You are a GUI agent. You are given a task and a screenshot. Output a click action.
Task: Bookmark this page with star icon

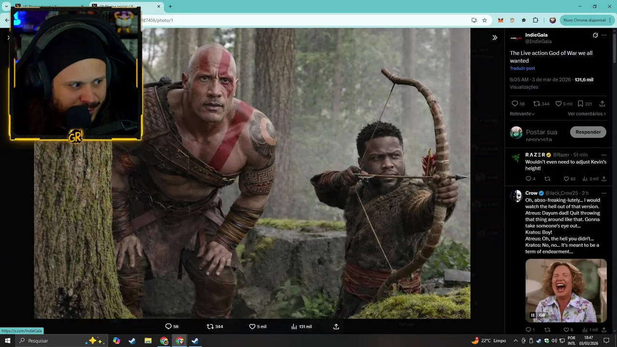484,20
